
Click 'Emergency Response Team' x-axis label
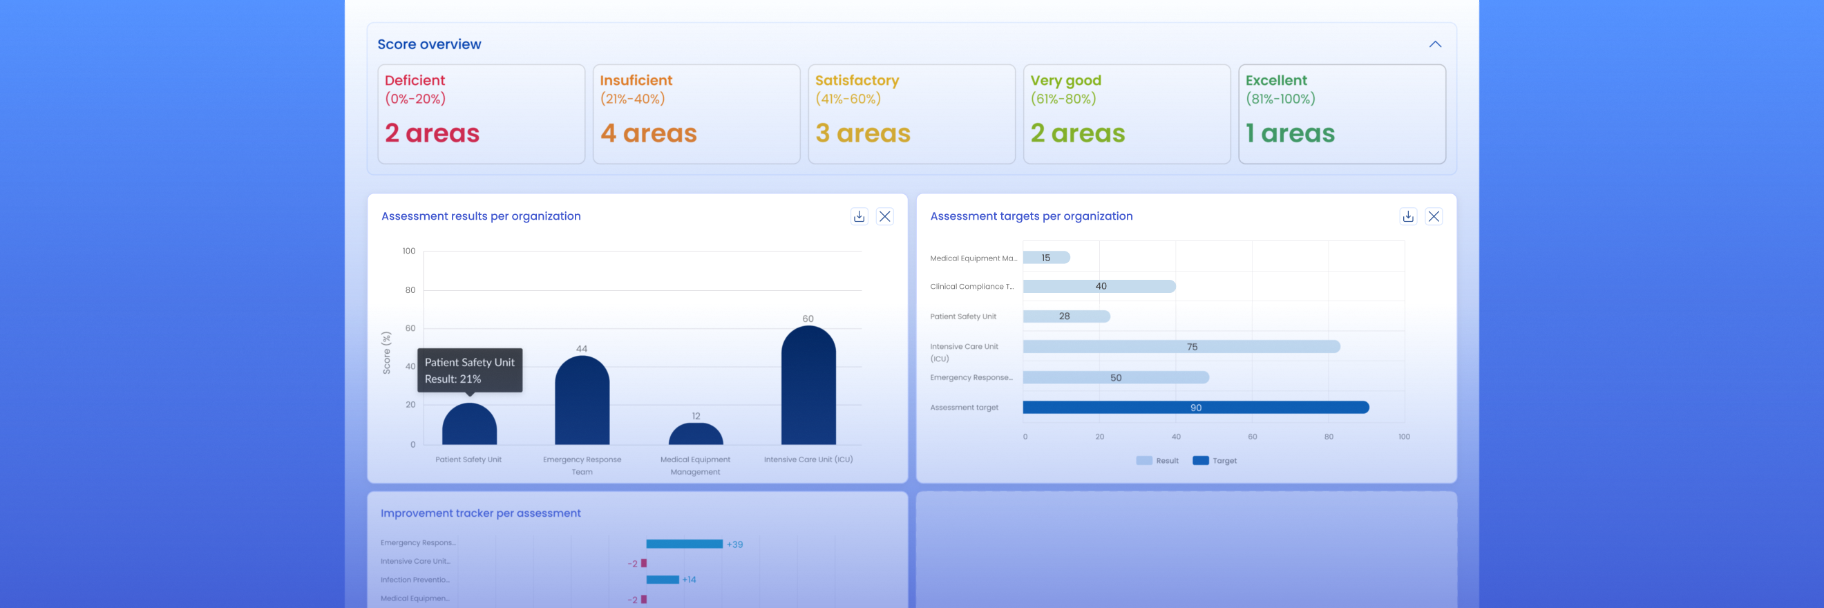click(582, 466)
